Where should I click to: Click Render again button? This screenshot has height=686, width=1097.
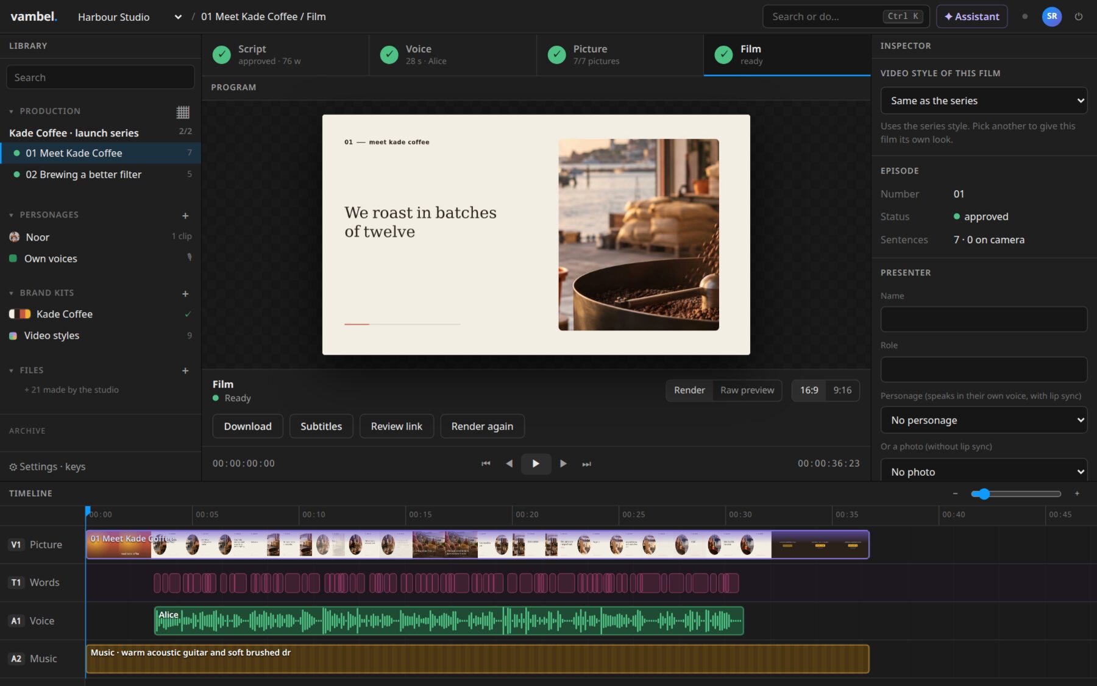tap(482, 426)
